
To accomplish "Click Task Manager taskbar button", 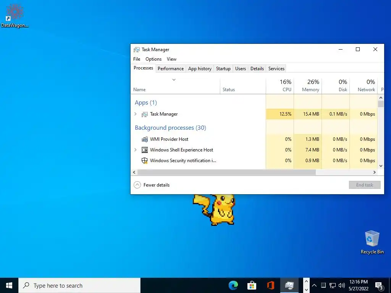I will [289, 285].
